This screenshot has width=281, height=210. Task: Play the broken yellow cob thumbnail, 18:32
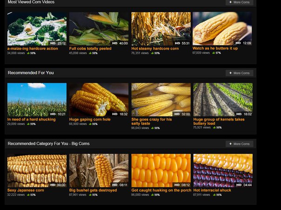click(99, 100)
